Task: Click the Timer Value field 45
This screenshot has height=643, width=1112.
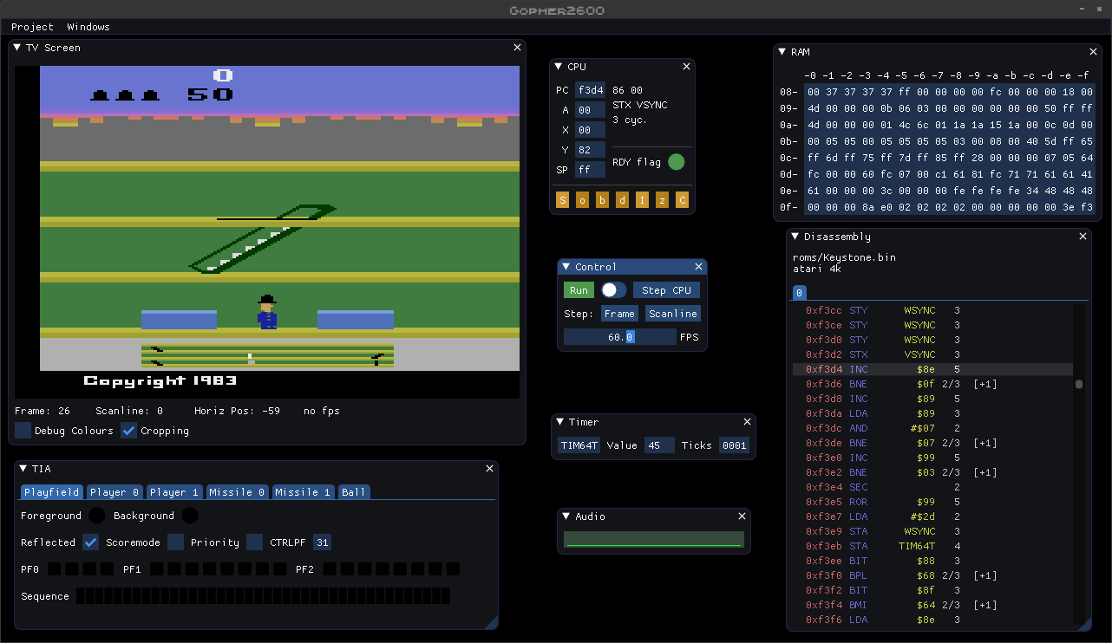Action: click(x=659, y=445)
